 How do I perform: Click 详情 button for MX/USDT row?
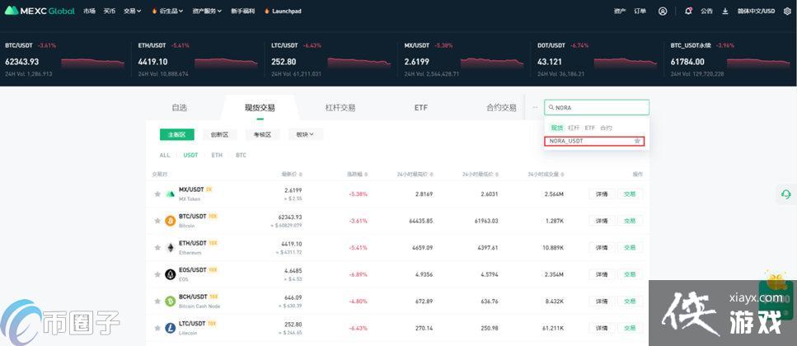602,194
